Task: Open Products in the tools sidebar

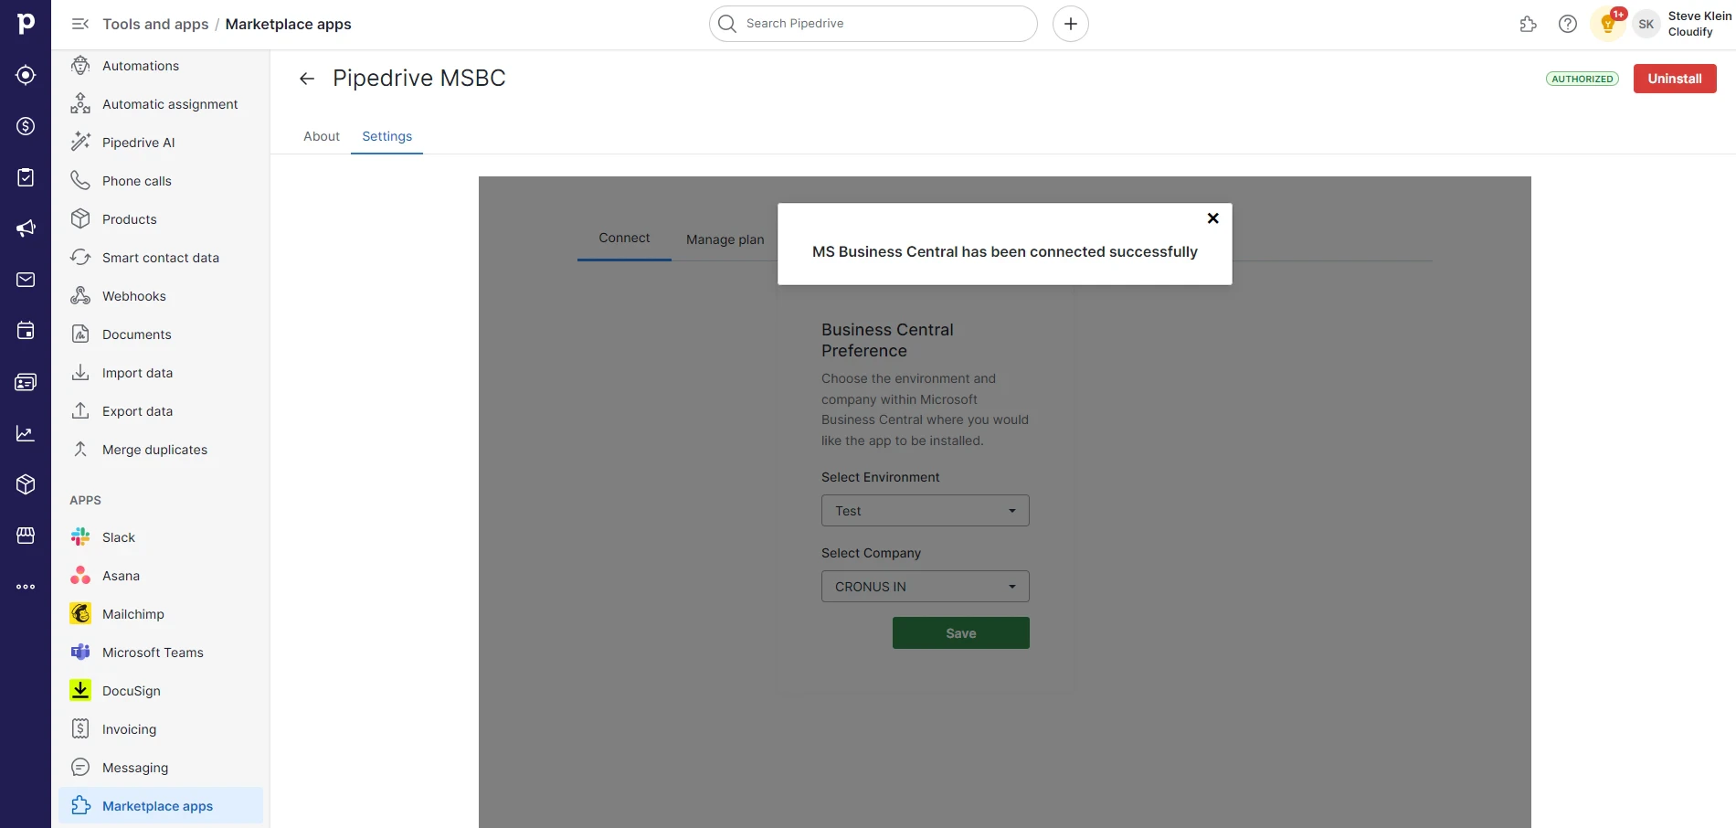Action: click(x=161, y=219)
